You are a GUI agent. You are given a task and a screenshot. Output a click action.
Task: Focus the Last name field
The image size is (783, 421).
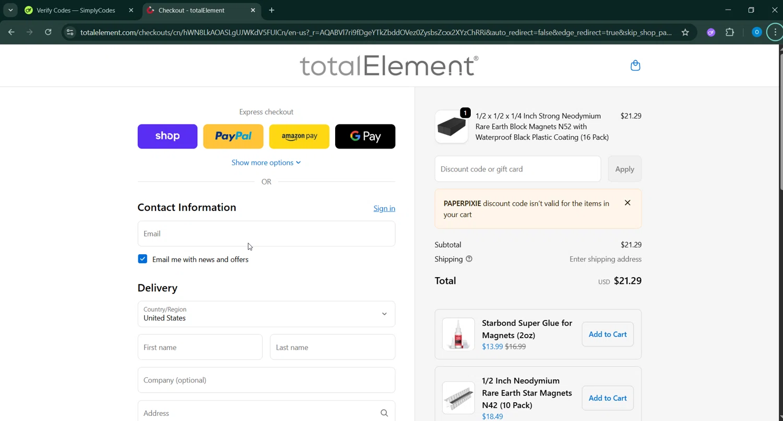333,347
